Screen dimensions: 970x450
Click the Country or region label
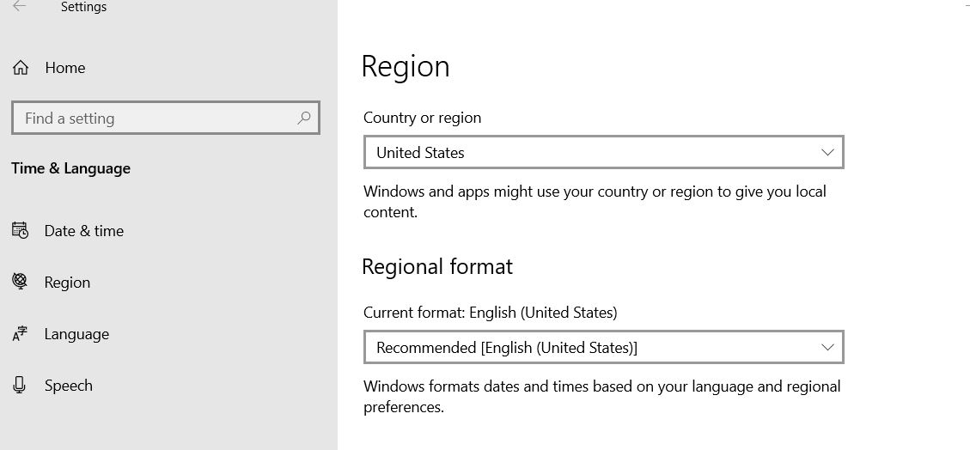423,118
